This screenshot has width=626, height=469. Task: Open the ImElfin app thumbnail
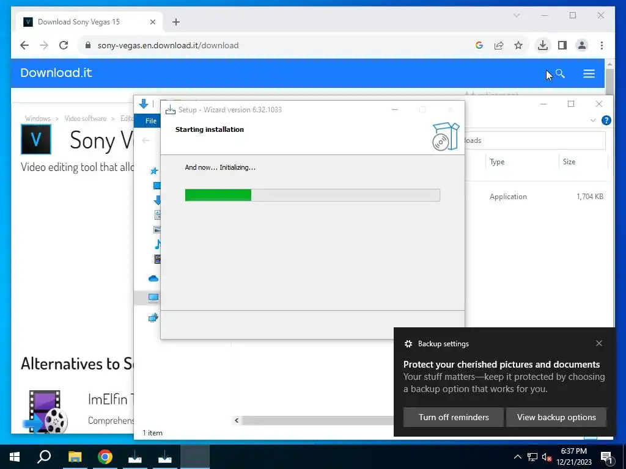[44, 412]
